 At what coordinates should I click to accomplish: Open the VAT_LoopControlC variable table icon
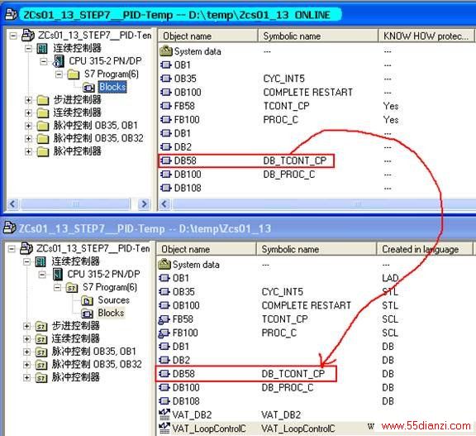click(x=164, y=428)
